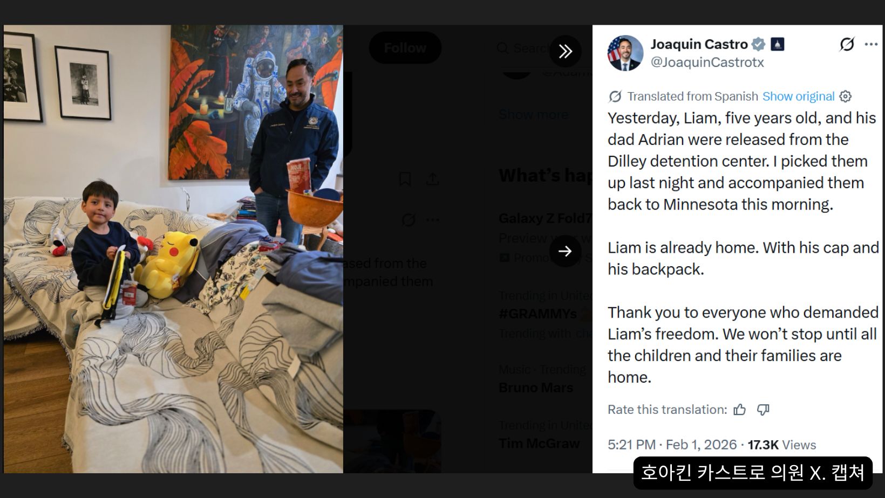Open translation settings gear
This screenshot has width=885, height=498.
click(846, 96)
